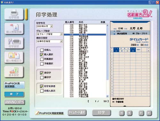
Task: Click the 名前書き2 title bar app icon
Action: pyautogui.click(x=2, y=2)
